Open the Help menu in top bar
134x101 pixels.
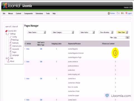(x=54, y=13)
